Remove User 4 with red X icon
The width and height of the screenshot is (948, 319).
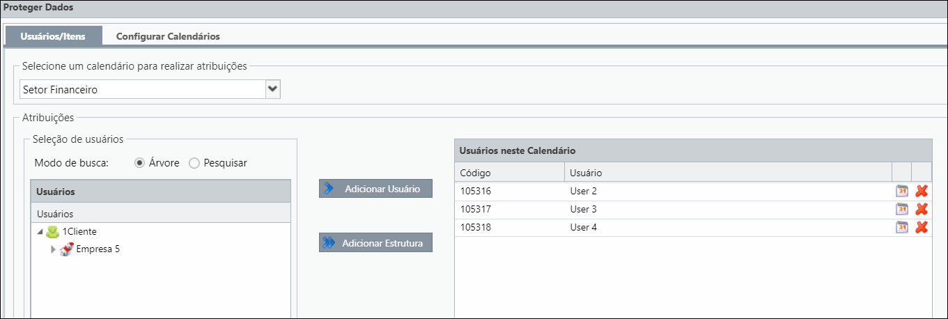922,227
